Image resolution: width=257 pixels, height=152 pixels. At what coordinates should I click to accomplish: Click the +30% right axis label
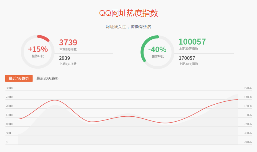click(x=248, y=106)
